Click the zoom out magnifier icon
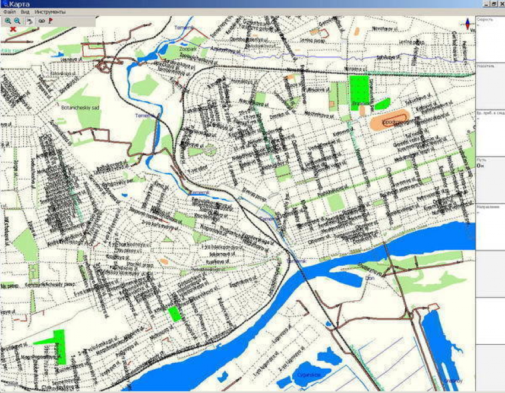 (x=17, y=20)
